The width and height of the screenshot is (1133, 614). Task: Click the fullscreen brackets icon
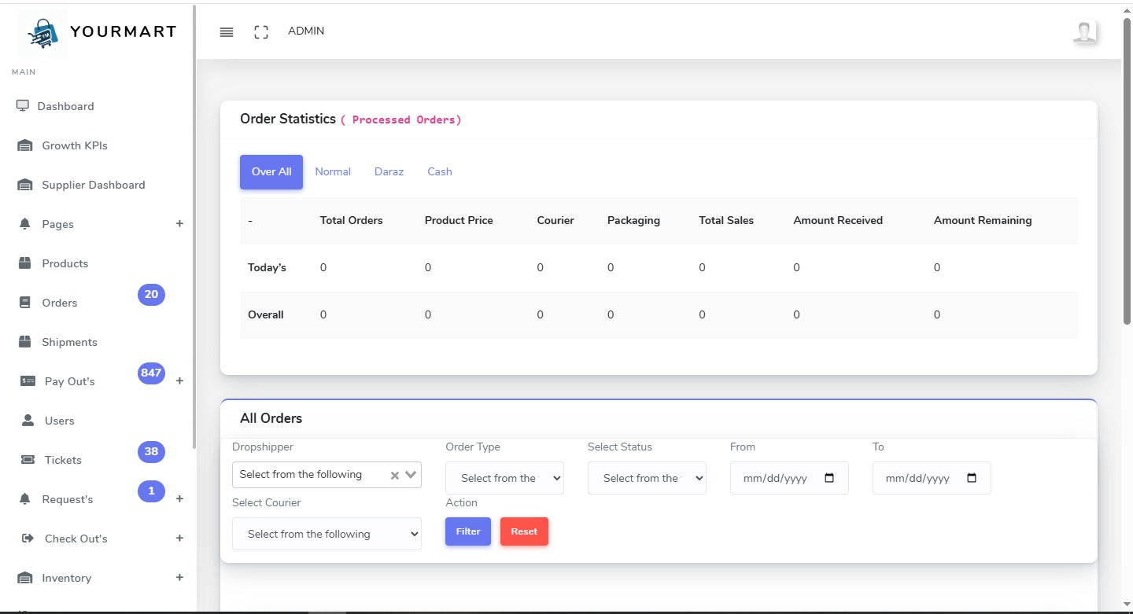[x=261, y=32]
